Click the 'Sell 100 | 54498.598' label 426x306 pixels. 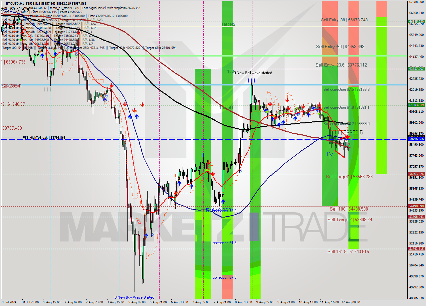point(349,209)
